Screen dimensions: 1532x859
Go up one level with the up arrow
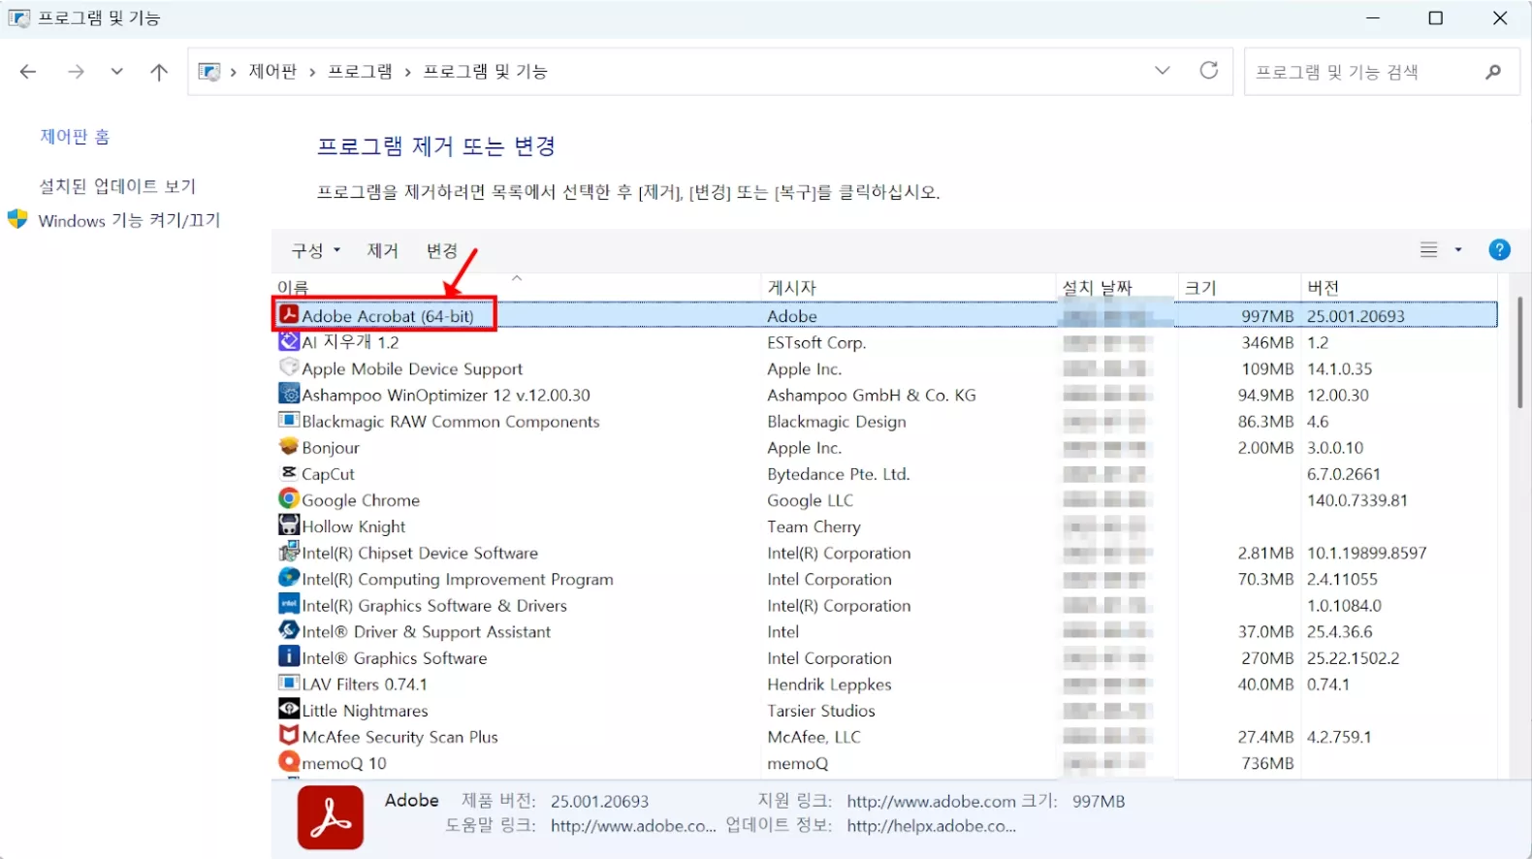point(159,71)
